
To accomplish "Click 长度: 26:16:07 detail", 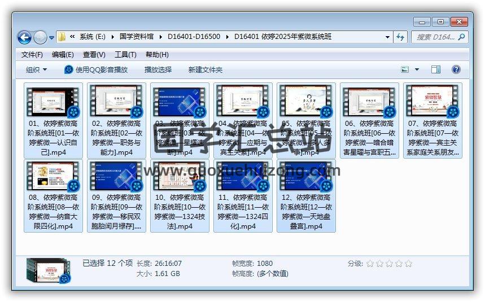I will click(x=159, y=264).
